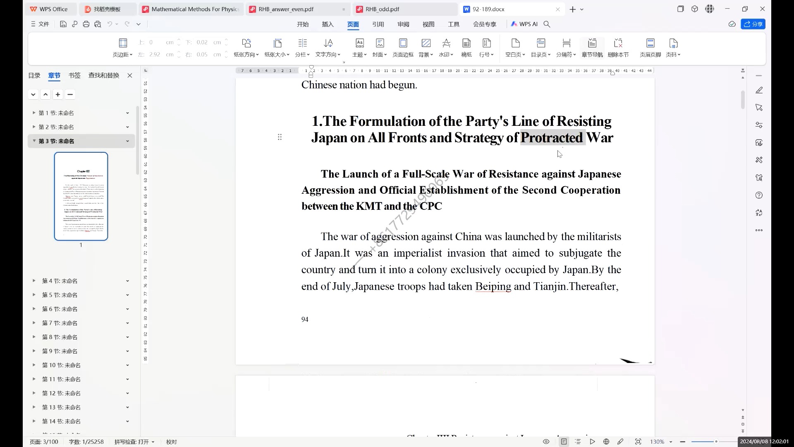Click the print icon in quick access toolbar
The height and width of the screenshot is (447, 794).
click(86, 24)
